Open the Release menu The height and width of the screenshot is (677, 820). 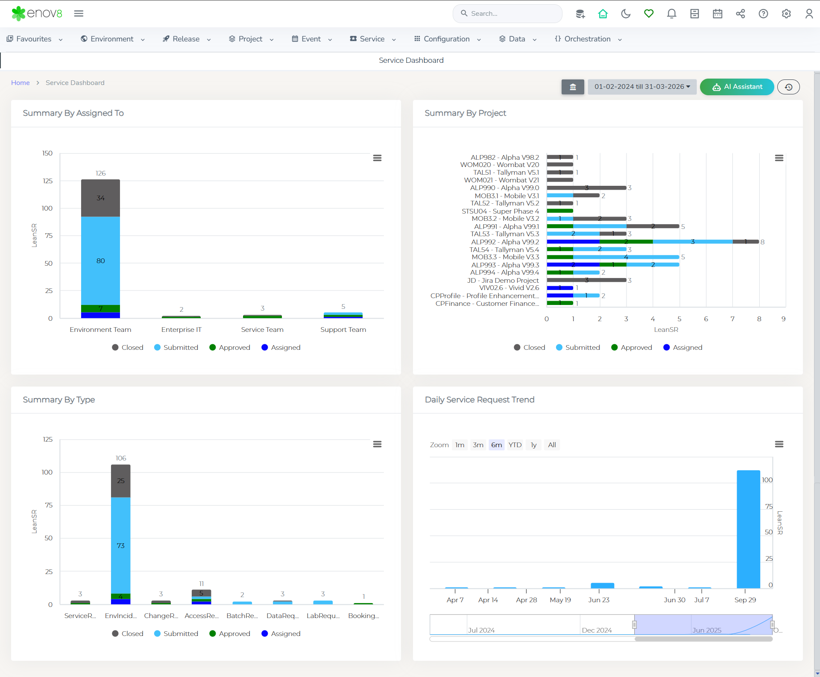187,39
